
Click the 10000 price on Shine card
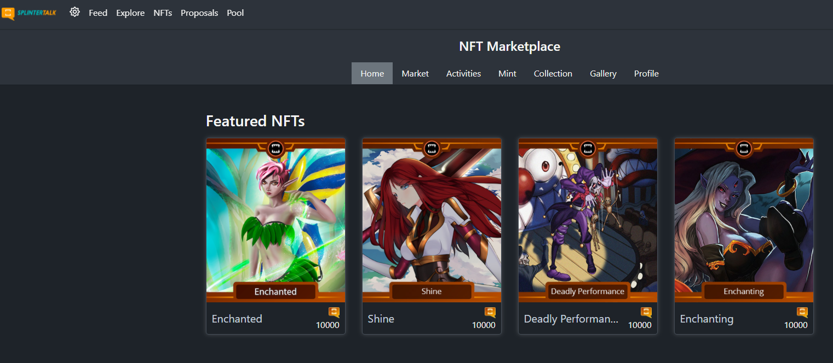[x=484, y=325]
